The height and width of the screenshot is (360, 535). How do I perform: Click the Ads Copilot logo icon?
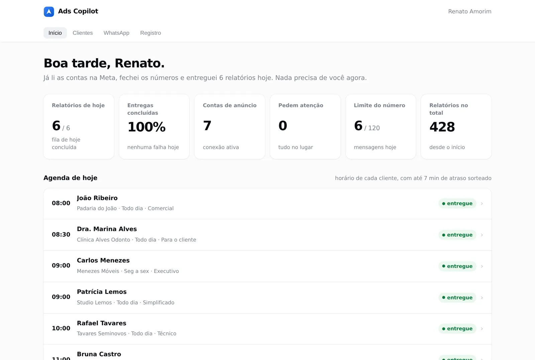[x=49, y=12]
